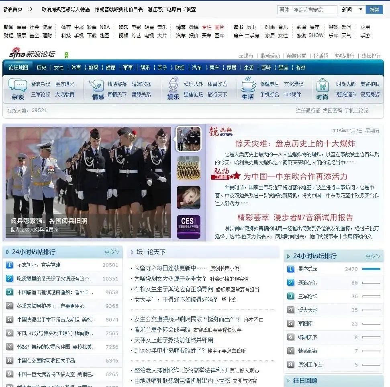Image resolution: width=390 pixels, height=387 pixels.
Task: Click the 新浪杂谈 popularity bar
Action: coord(371,283)
